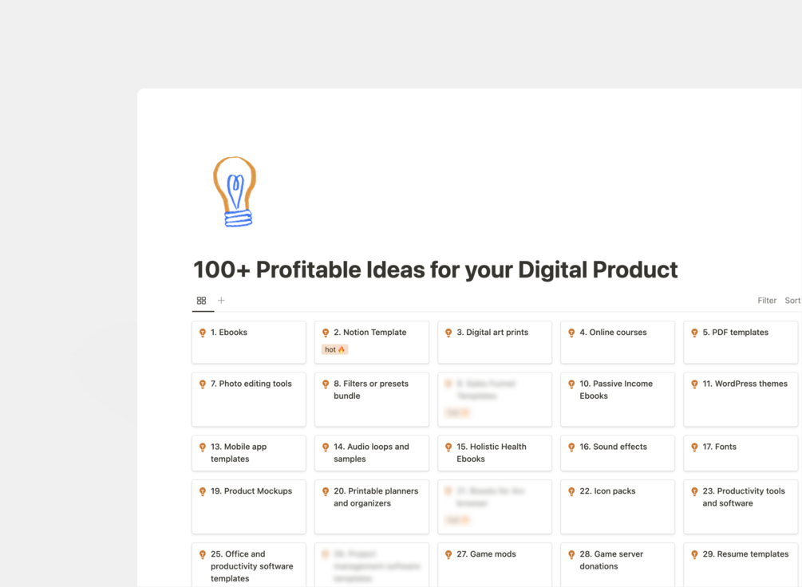
Task: Click lightbulb icon beside Ebooks card
Action: (x=203, y=333)
